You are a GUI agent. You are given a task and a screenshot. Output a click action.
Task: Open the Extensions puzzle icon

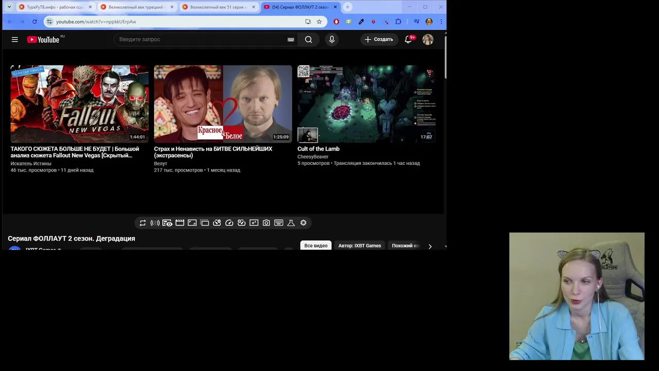pyautogui.click(x=398, y=22)
